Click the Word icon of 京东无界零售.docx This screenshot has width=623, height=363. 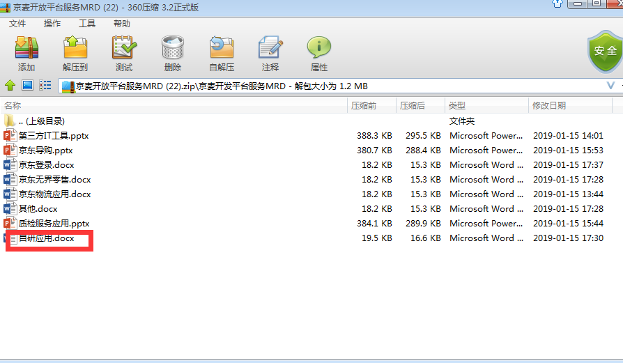pyautogui.click(x=10, y=180)
